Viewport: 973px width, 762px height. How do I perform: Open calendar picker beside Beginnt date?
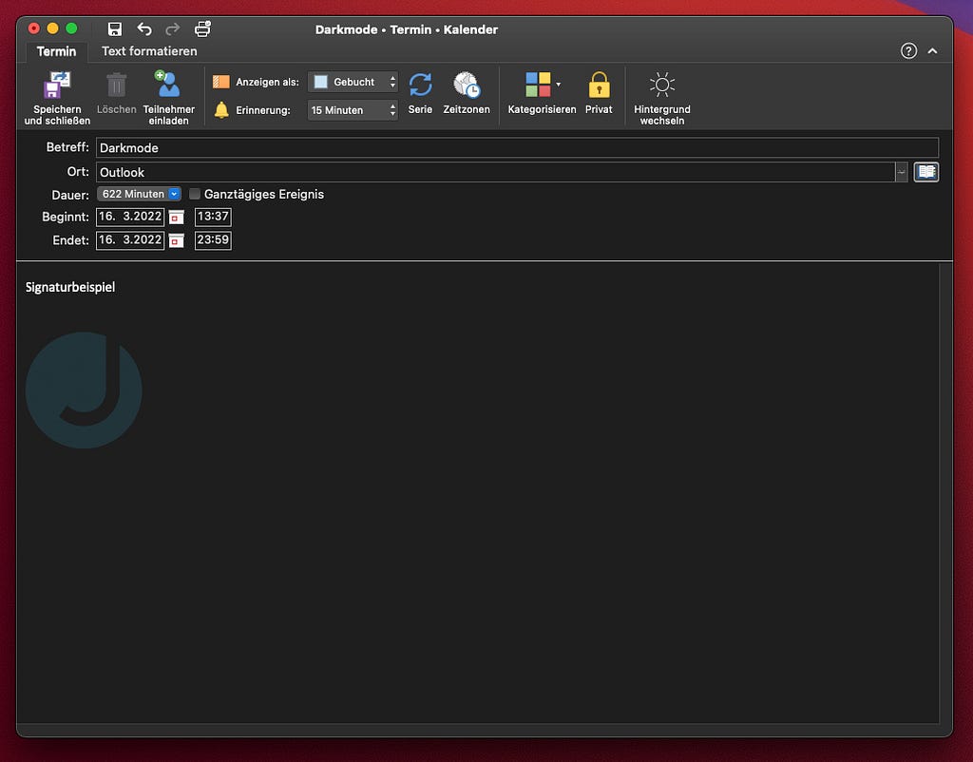(x=176, y=218)
